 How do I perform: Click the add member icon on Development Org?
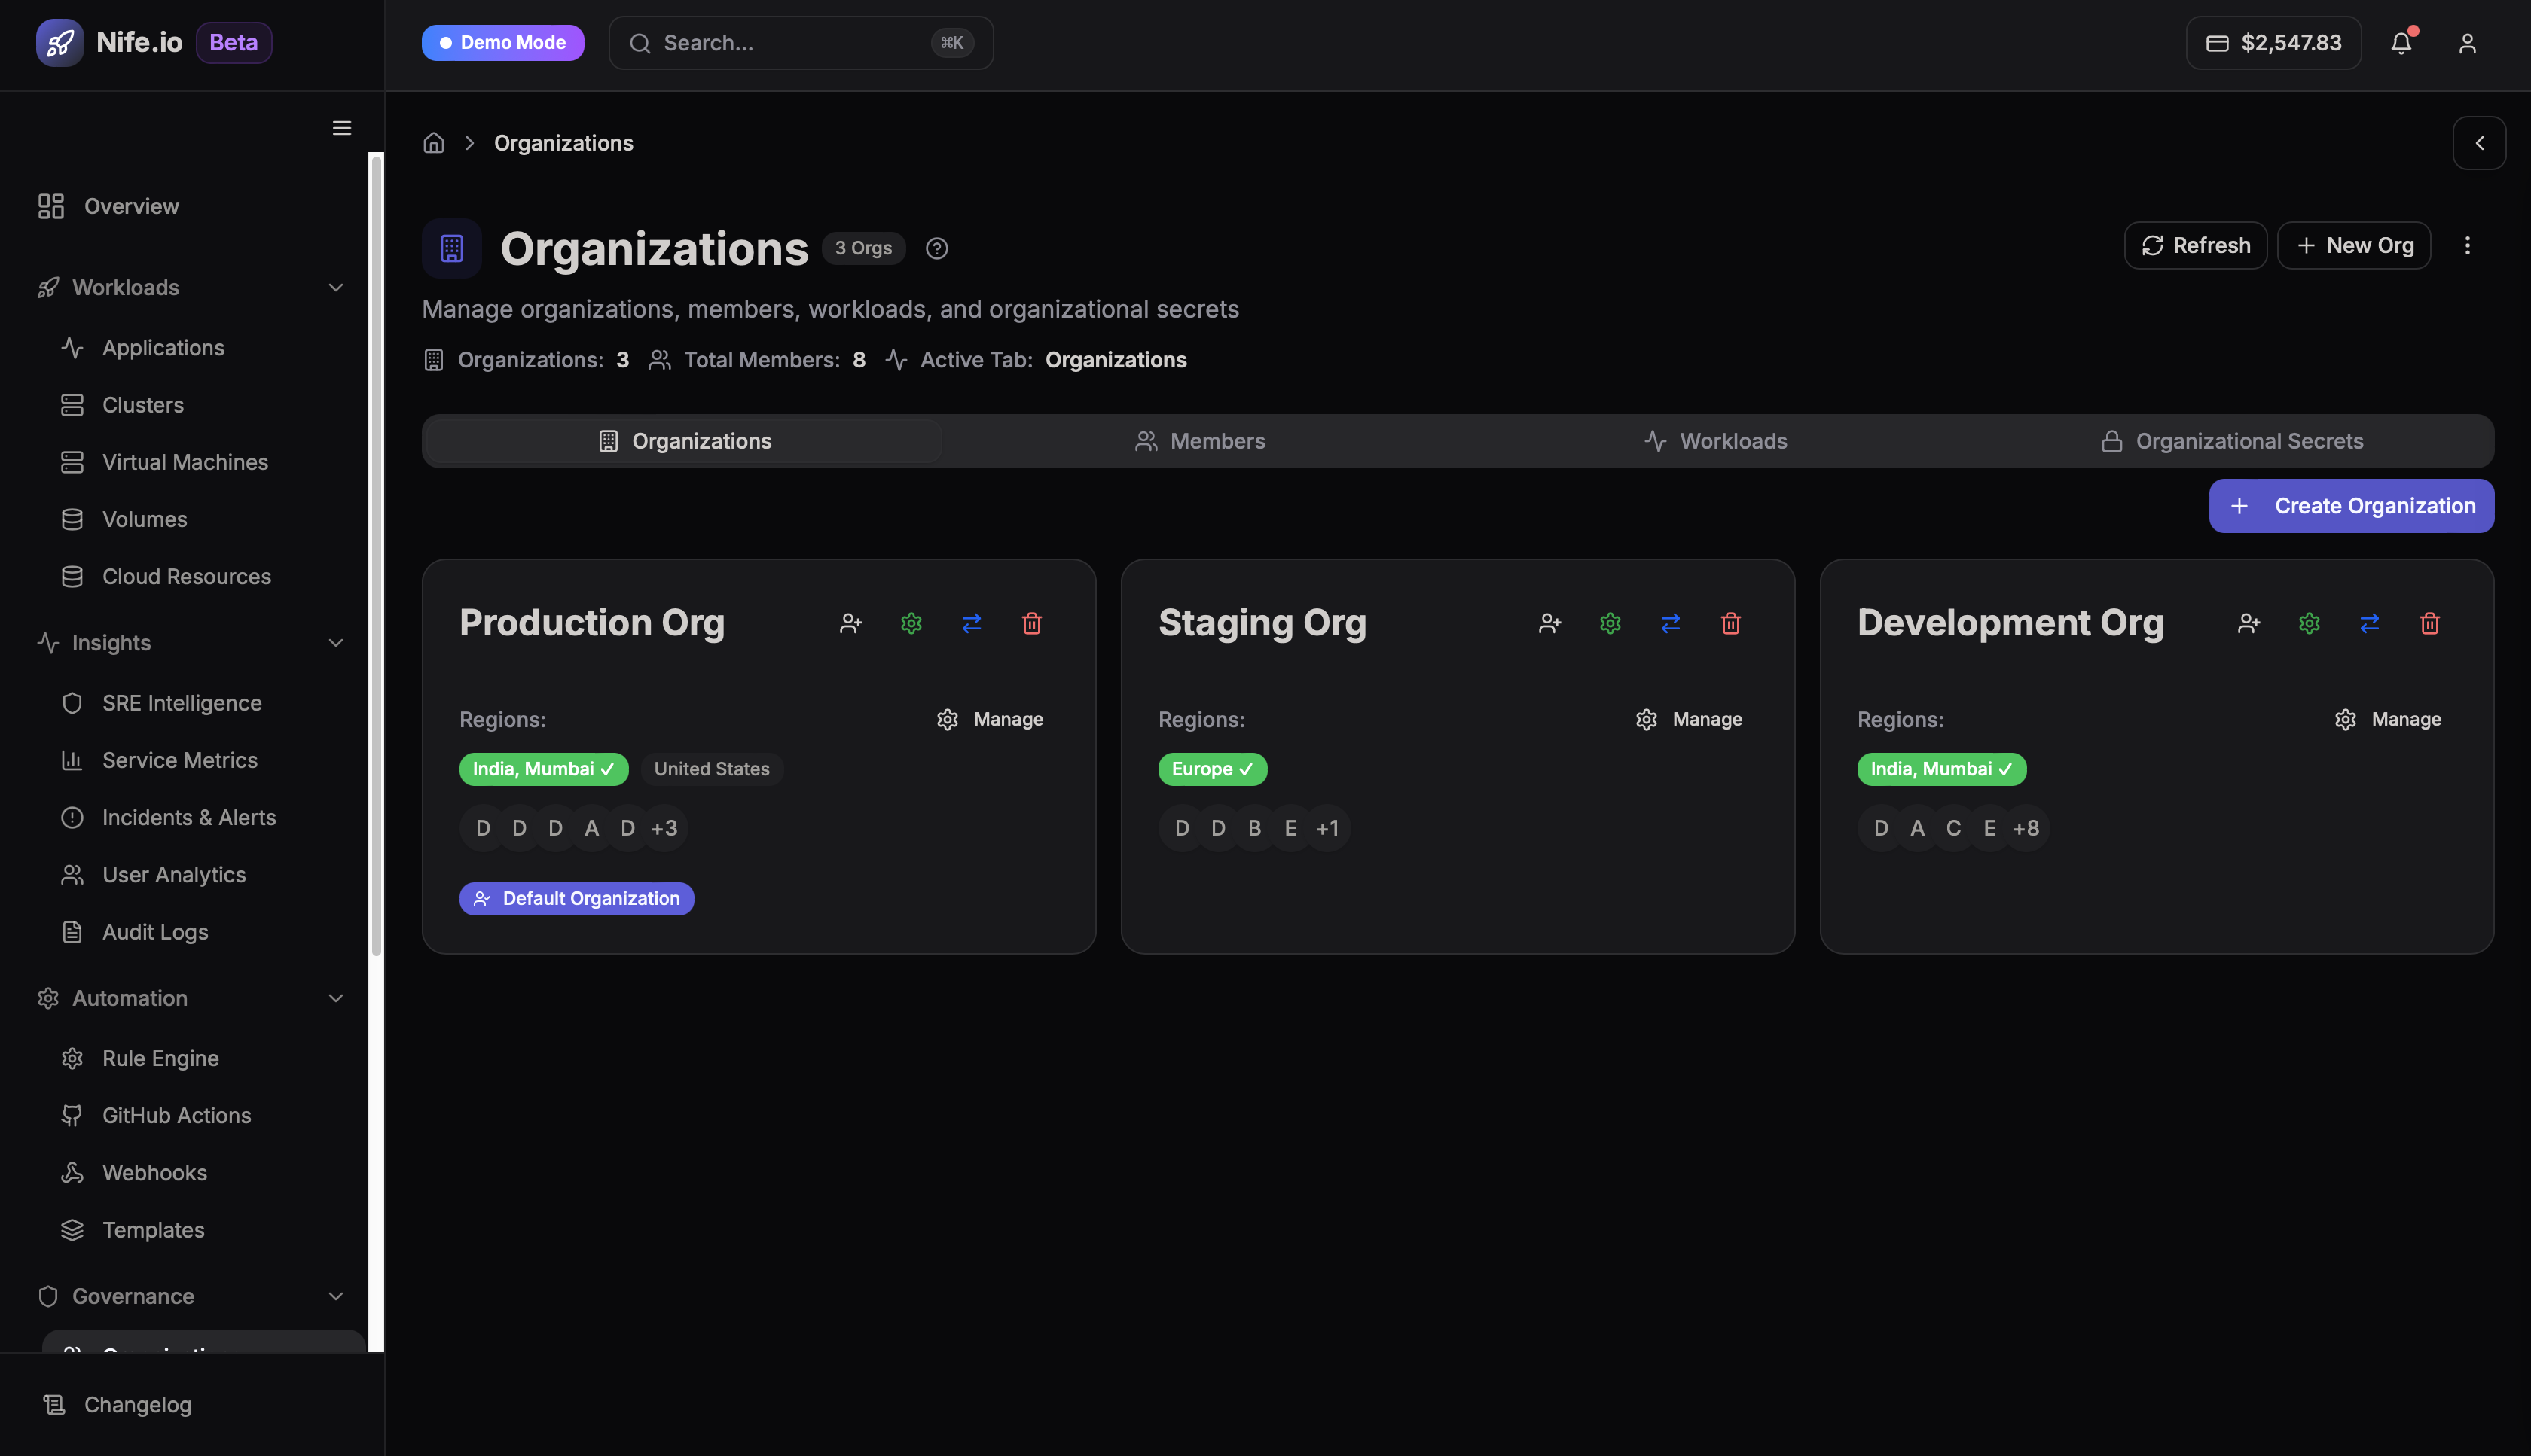[2249, 623]
